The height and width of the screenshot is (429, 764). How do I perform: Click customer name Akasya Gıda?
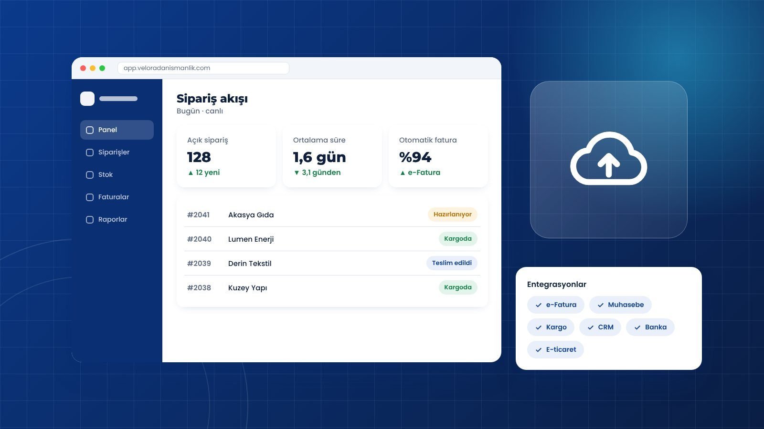pos(251,215)
